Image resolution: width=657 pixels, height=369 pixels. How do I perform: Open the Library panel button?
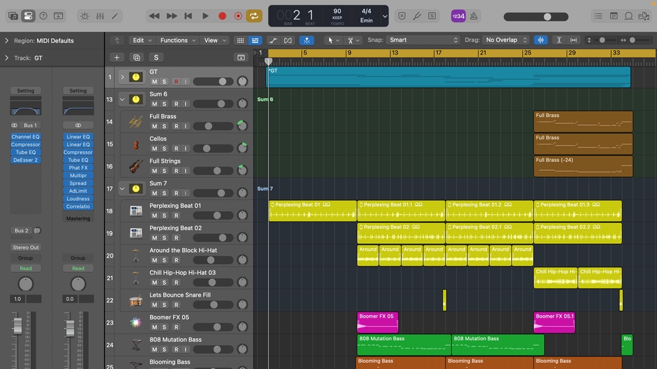click(12, 16)
